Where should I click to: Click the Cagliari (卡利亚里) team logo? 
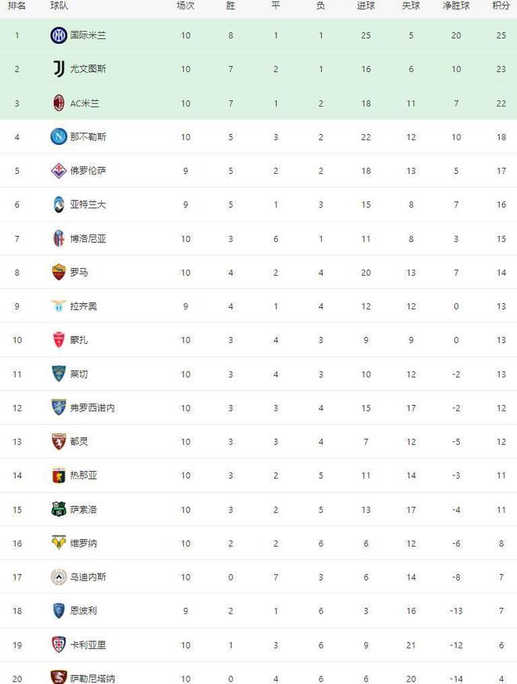(59, 645)
